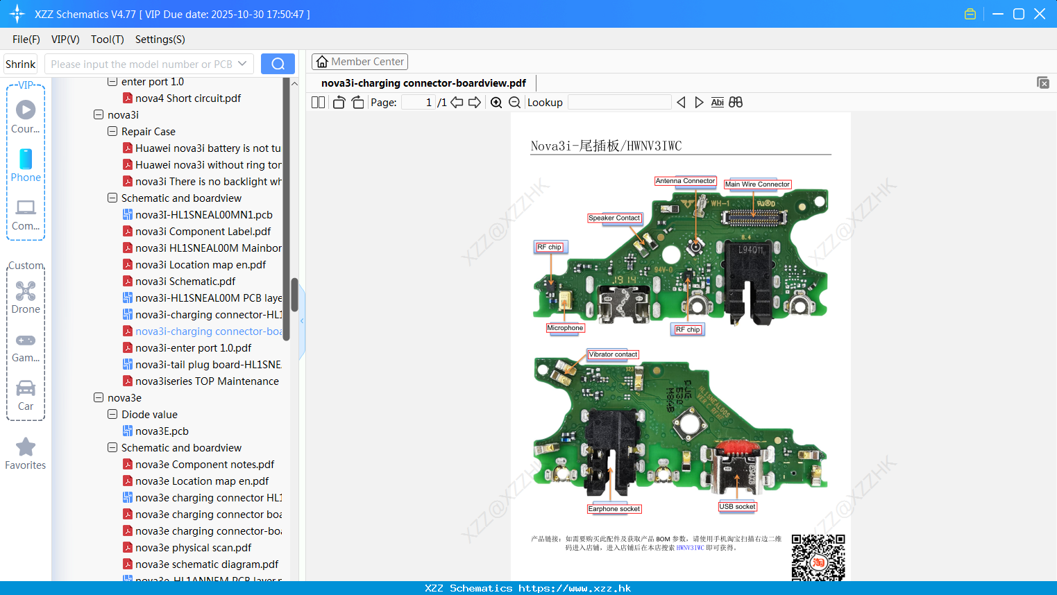Go to the previous page arrow

click(x=457, y=103)
